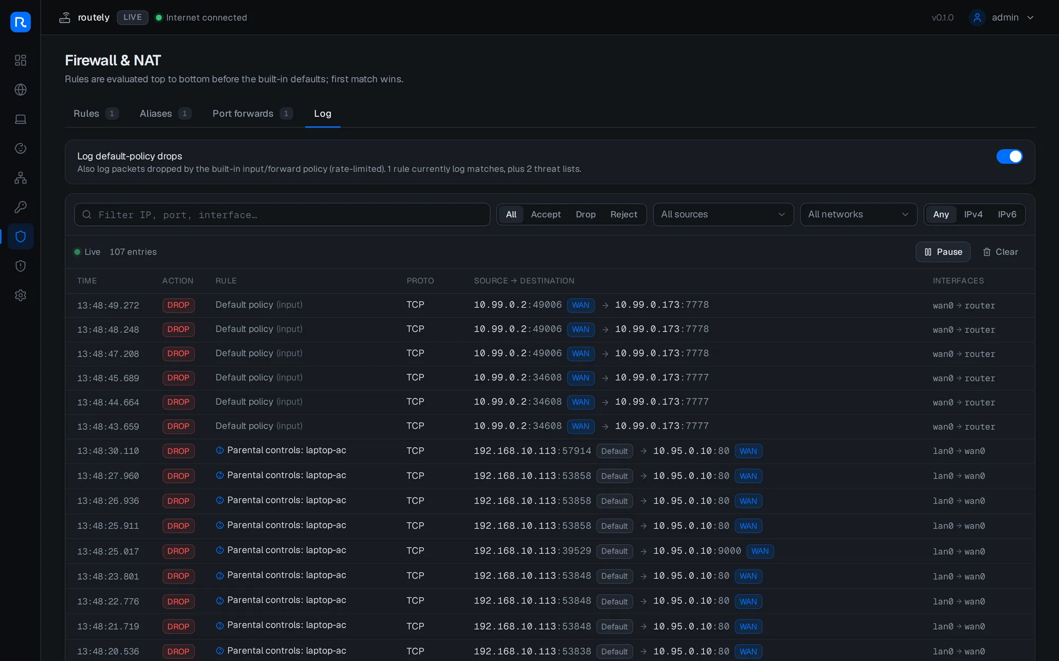Image resolution: width=1059 pixels, height=661 pixels.
Task: Focus the Filter IP, port, interface field
Action: click(282, 215)
